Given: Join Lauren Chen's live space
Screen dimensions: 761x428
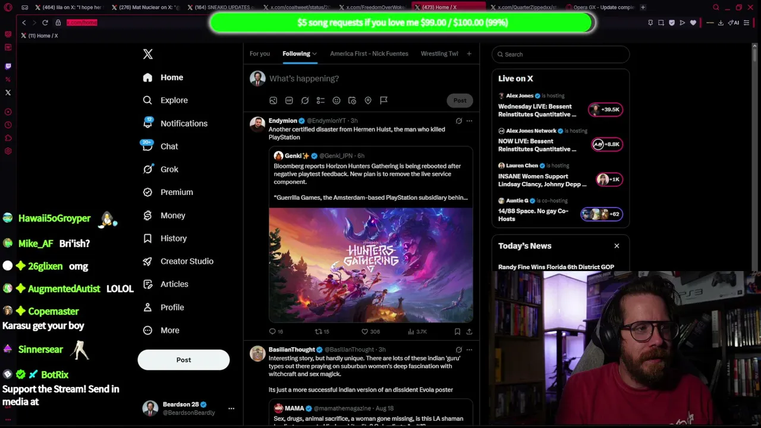Looking at the screenshot, I should tap(560, 176).
